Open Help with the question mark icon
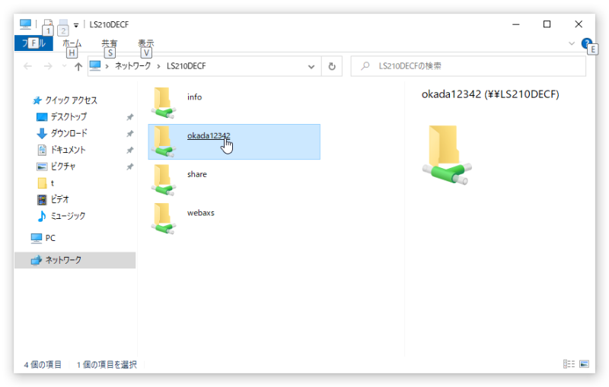This screenshot has width=609, height=387. (x=586, y=43)
